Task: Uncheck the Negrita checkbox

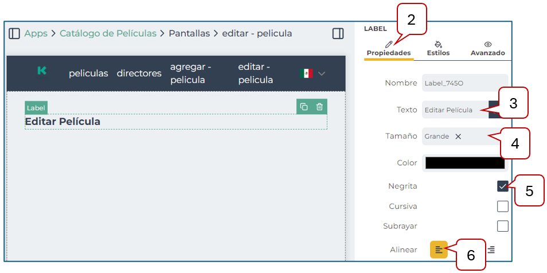Action: click(x=502, y=186)
